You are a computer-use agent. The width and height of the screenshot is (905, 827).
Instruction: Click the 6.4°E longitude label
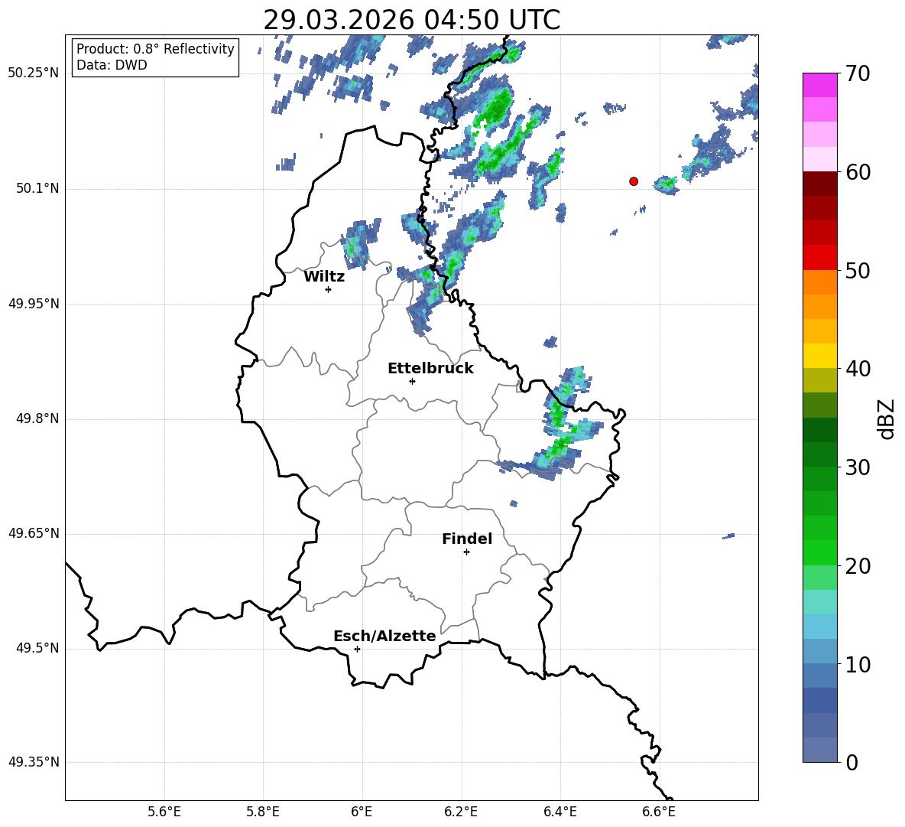pos(560,812)
